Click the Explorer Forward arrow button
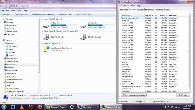 click(8, 6)
